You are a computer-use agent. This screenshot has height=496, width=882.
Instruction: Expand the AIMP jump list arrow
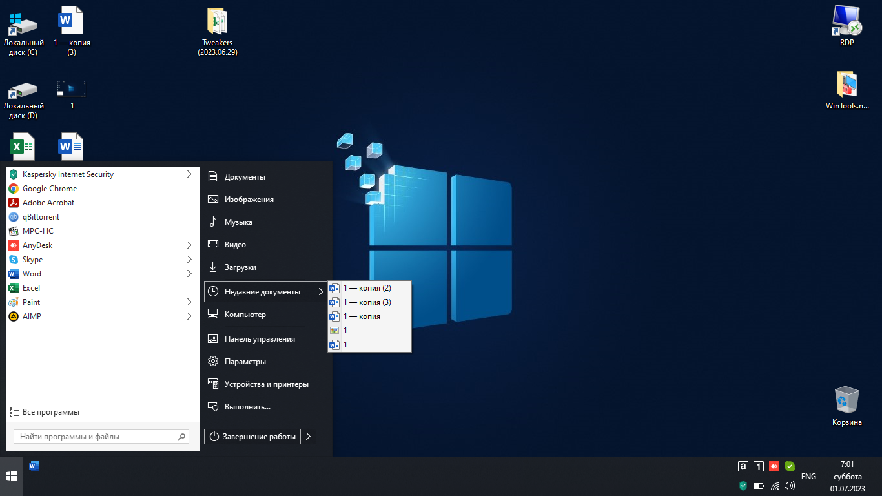189,316
